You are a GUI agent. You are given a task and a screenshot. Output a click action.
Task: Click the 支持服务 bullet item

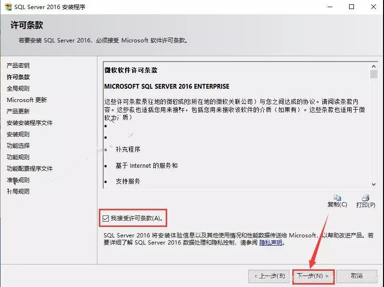tap(128, 181)
